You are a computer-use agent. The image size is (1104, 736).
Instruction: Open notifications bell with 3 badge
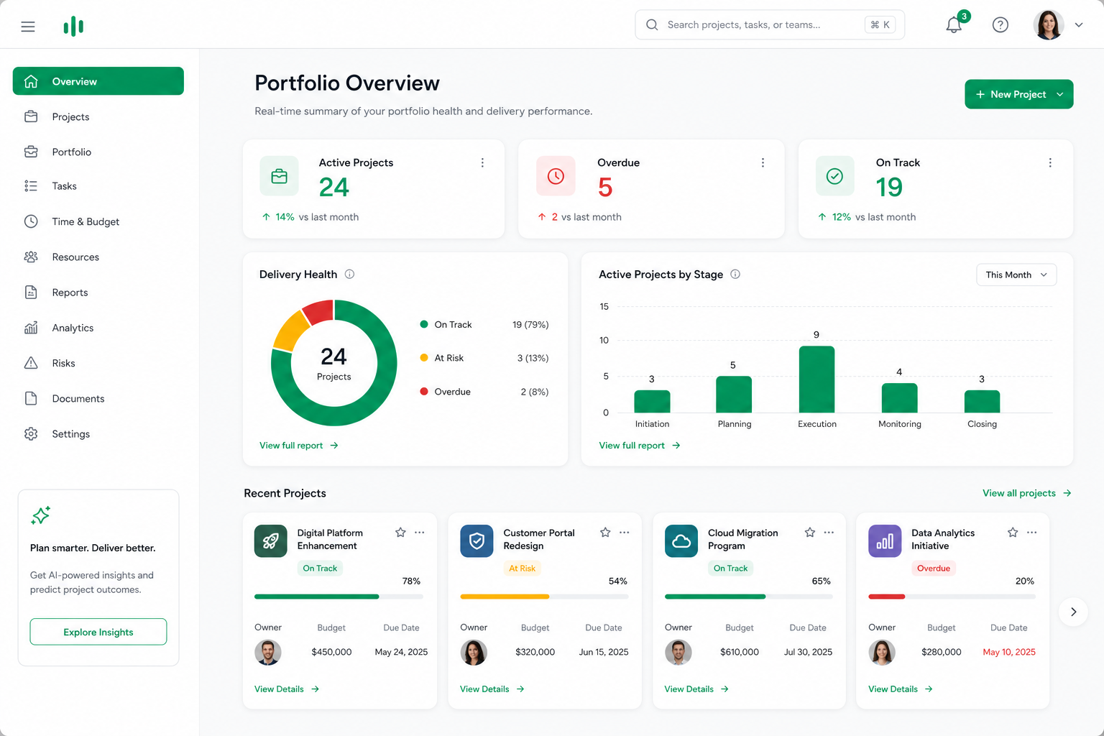[954, 24]
